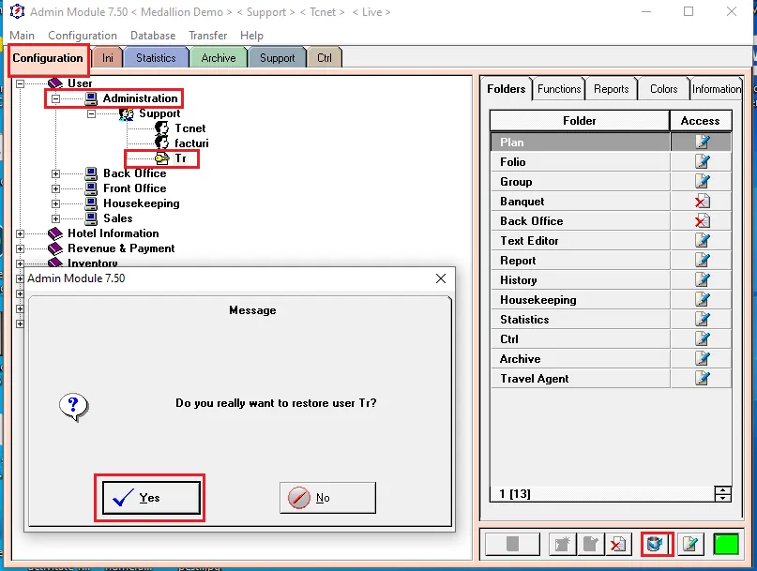The image size is (757, 571).
Task: Toggle access icon for Text Editor folder
Action: click(x=702, y=240)
